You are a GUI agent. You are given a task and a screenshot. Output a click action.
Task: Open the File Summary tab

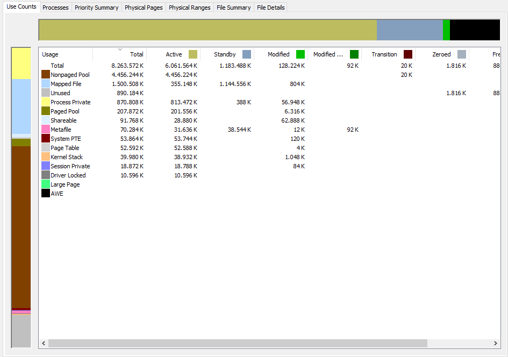point(234,8)
